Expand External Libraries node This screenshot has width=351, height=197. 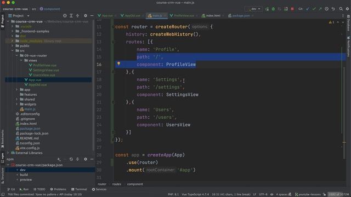point(8,153)
